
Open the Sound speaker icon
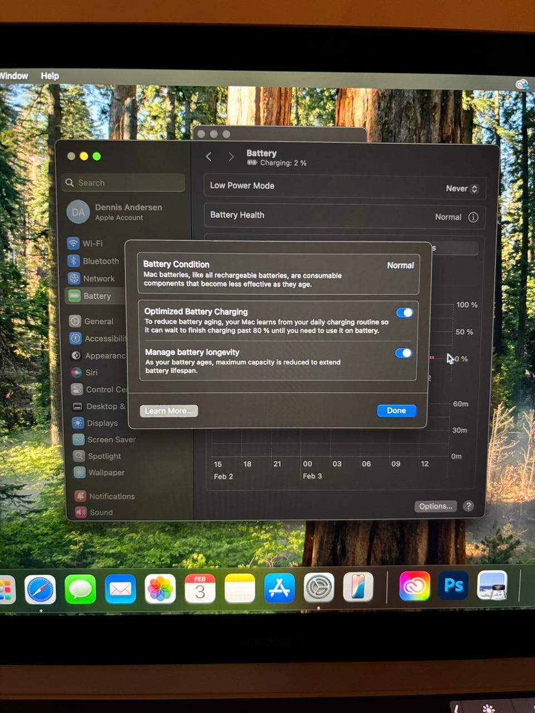click(x=81, y=512)
